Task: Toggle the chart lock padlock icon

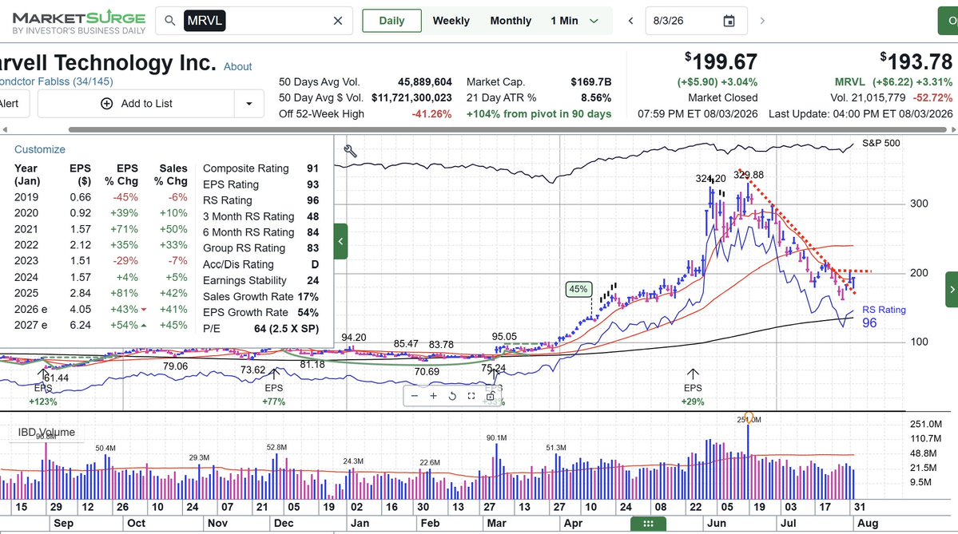Action: coord(490,396)
